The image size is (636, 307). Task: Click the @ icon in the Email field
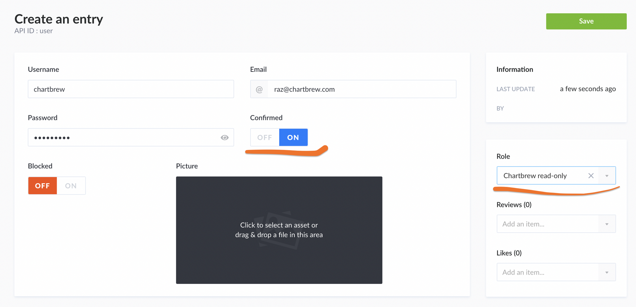pos(259,89)
